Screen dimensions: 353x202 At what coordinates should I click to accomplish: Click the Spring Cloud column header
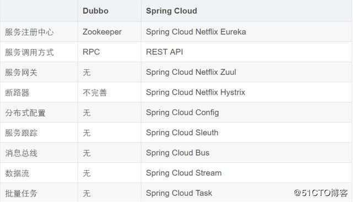(x=172, y=11)
